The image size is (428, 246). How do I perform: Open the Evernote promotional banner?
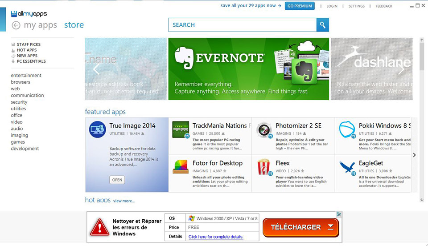click(x=249, y=69)
